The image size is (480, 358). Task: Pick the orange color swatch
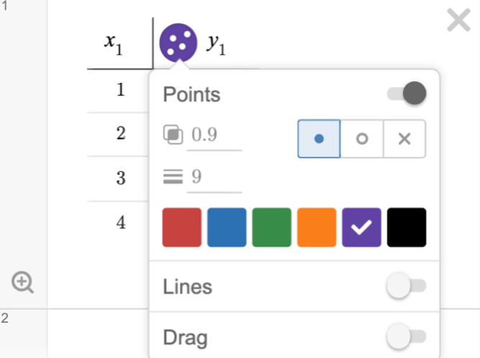pyautogui.click(x=317, y=227)
